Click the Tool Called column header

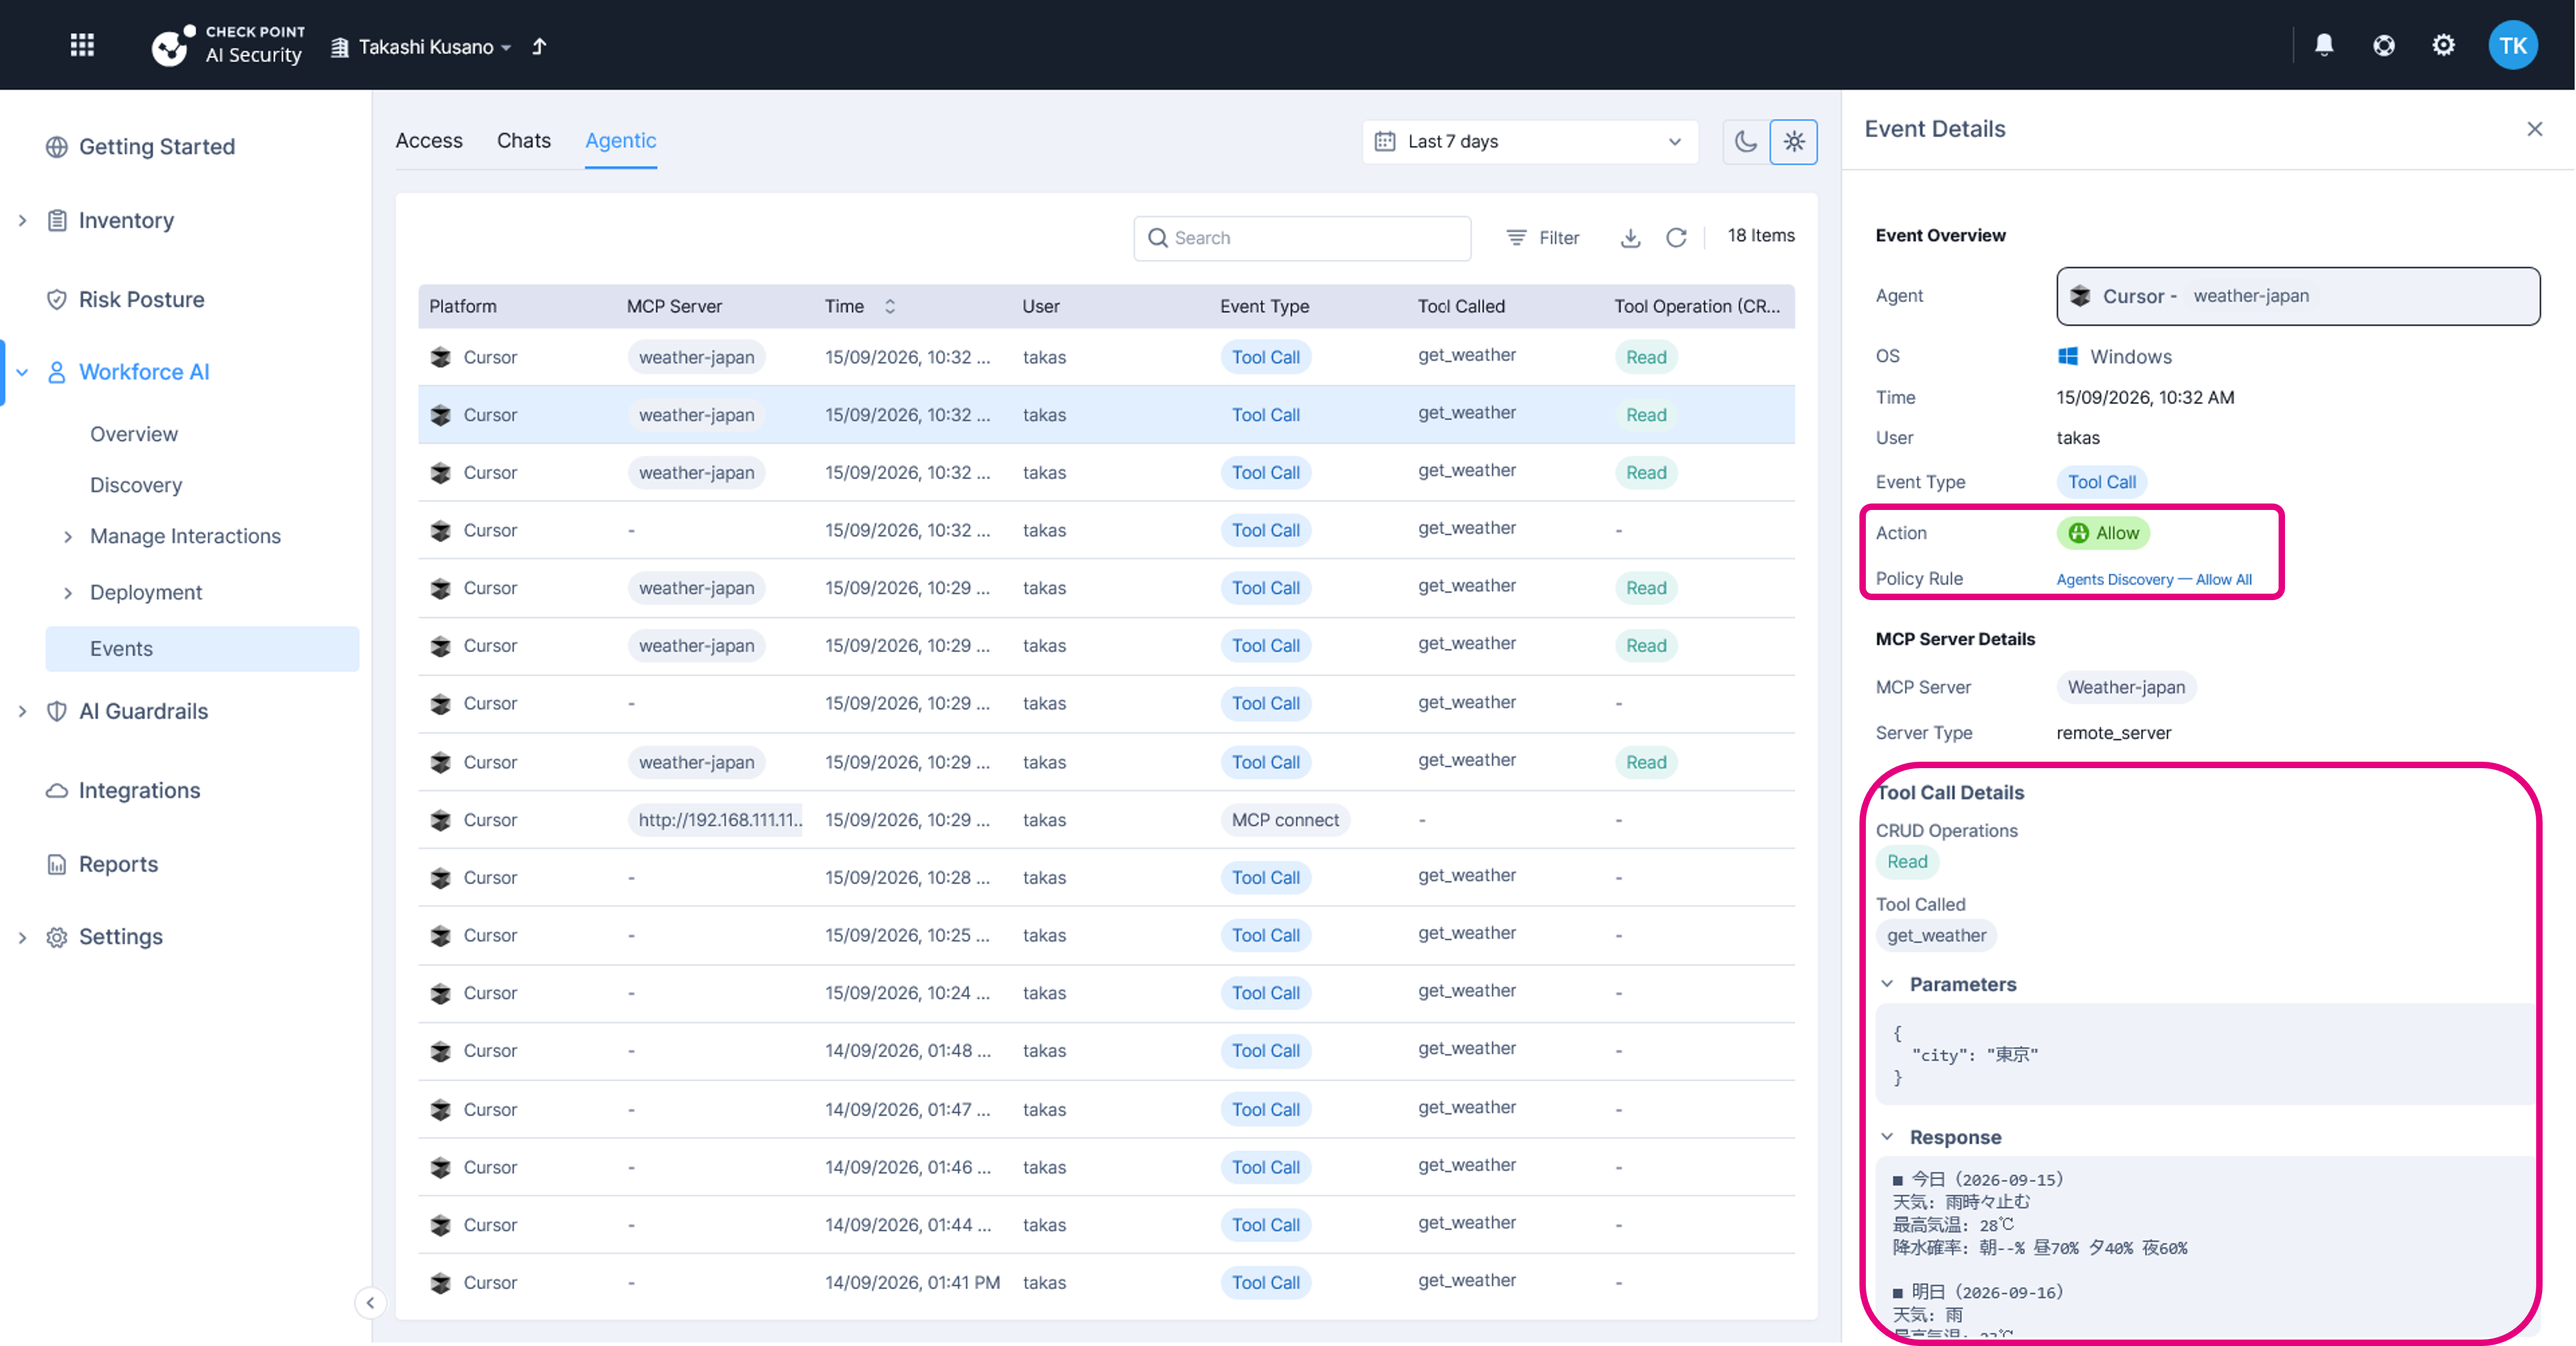coord(1460,306)
